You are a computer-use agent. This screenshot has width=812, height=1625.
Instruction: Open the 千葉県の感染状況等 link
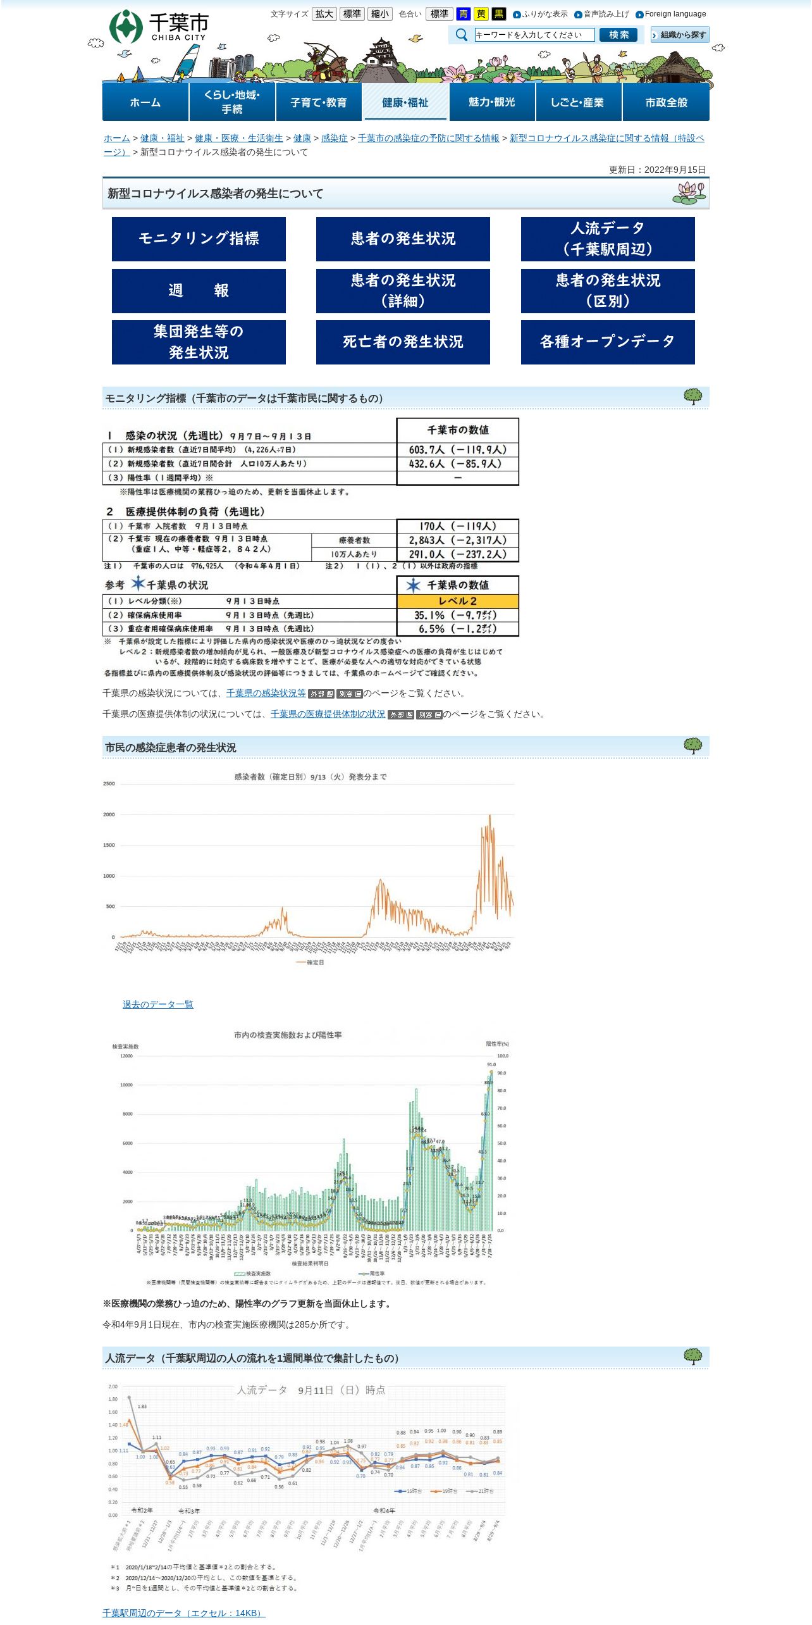coord(266,694)
